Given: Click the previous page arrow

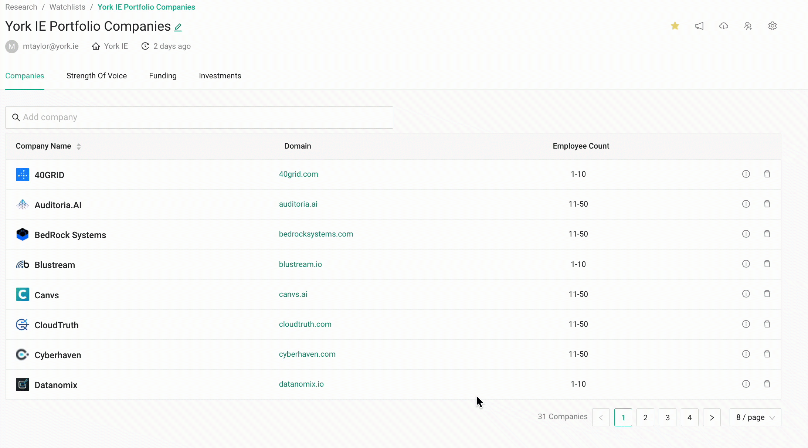Looking at the screenshot, I should (601, 417).
